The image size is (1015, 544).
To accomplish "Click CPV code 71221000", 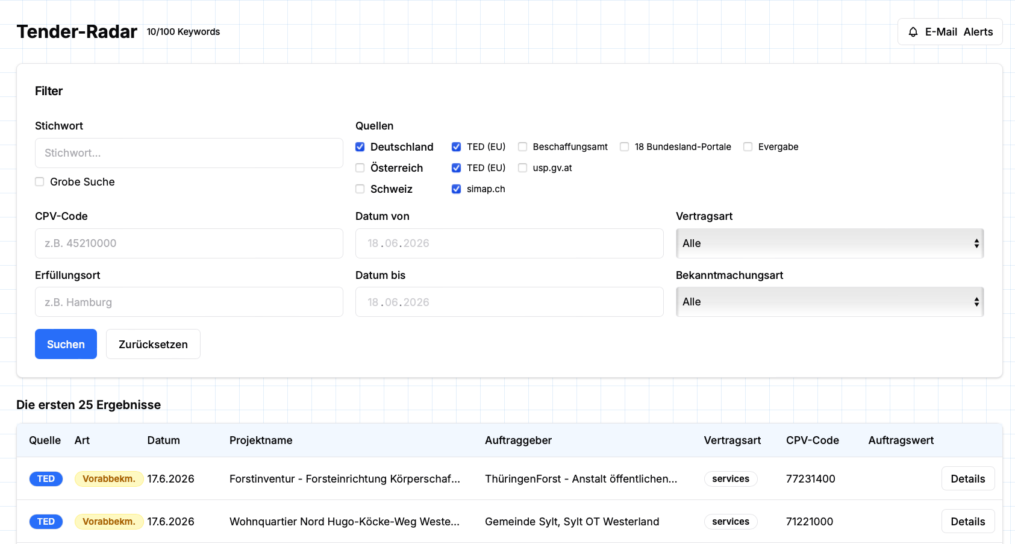I will tap(810, 521).
